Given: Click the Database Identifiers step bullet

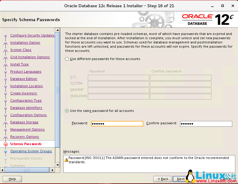Looking at the screenshot, I should click(x=6, y=108).
